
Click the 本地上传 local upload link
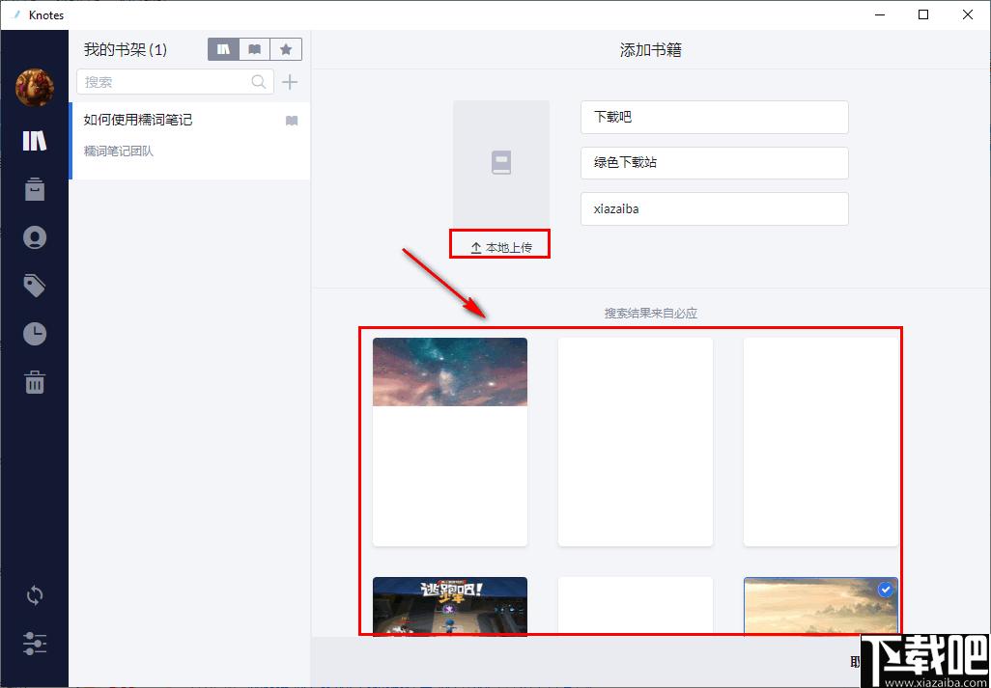pyautogui.click(x=501, y=247)
